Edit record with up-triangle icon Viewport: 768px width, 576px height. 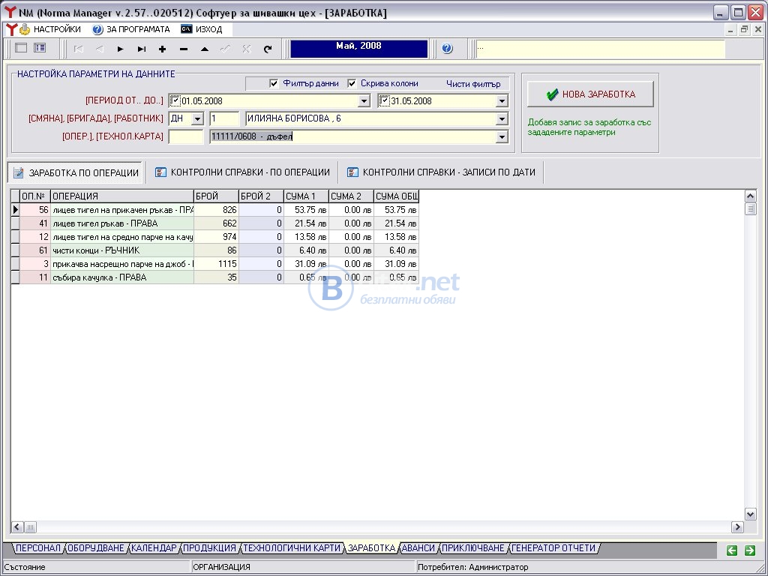tap(205, 49)
